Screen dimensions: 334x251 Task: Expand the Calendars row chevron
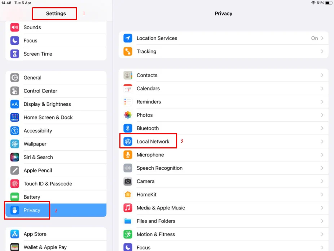click(322, 88)
